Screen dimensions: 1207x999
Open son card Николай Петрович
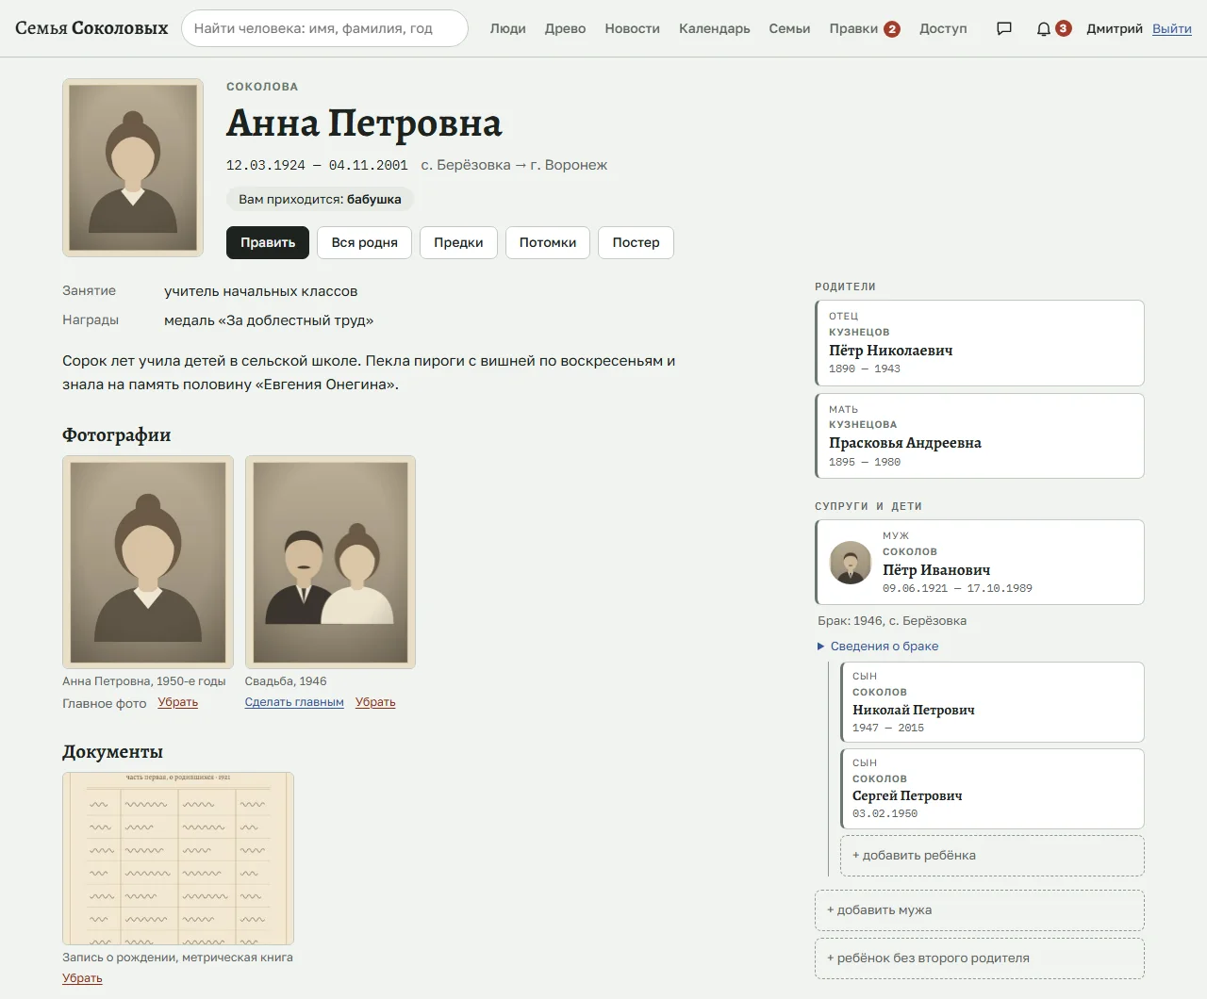pyautogui.click(x=992, y=702)
